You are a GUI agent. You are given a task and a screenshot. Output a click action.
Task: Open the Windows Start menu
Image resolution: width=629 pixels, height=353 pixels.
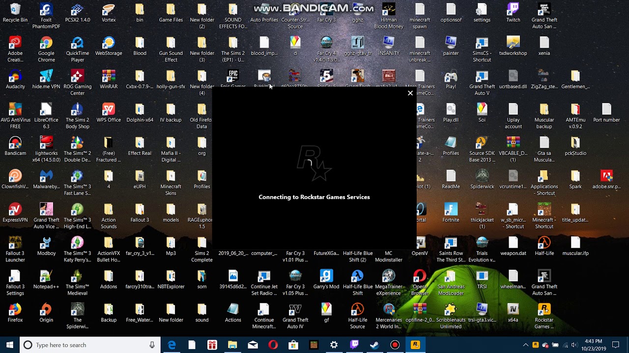(x=10, y=345)
